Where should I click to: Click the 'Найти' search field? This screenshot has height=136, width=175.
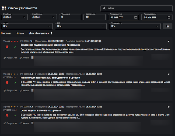click(x=137, y=8)
